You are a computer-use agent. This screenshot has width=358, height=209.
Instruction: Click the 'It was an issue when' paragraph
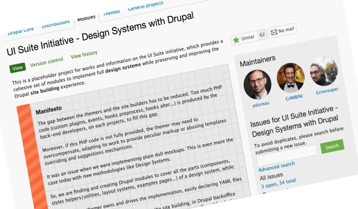(x=140, y=161)
